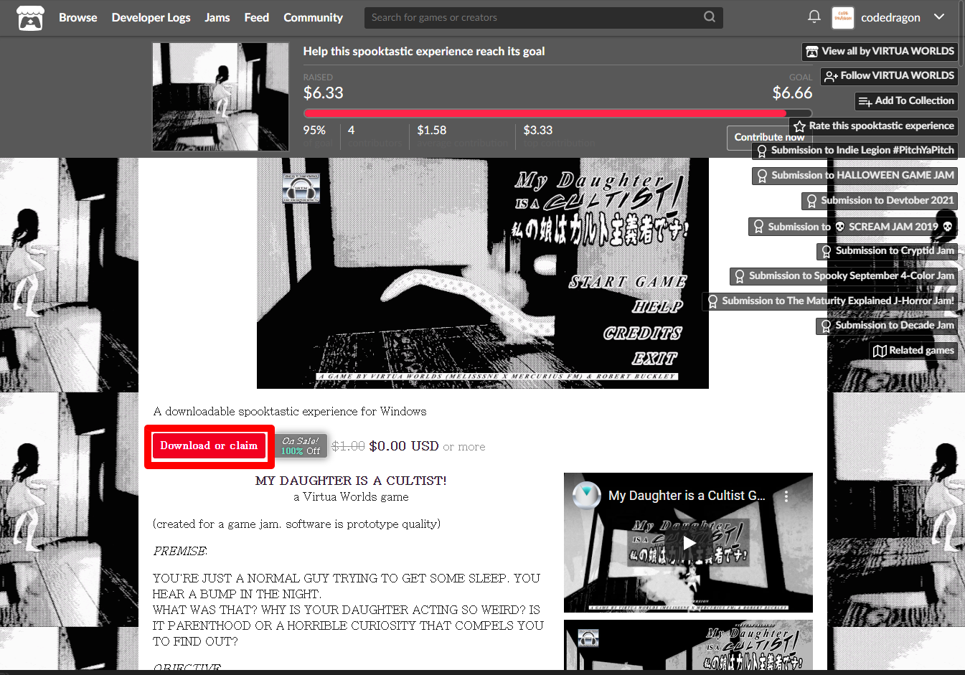Click the video title 'My Daughter is a Cultist G...'
This screenshot has width=965, height=675.
(687, 496)
